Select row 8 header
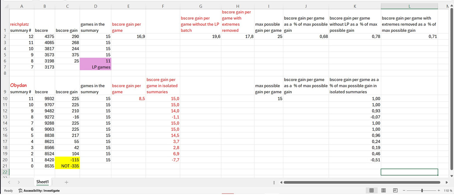Image resolution: width=454 pixels, height=195 pixels. (x=4, y=73)
